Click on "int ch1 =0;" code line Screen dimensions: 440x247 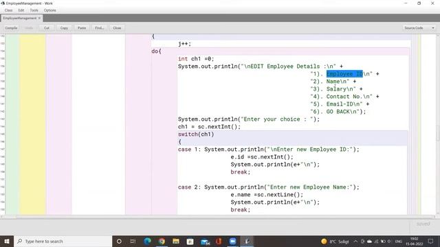[196, 59]
